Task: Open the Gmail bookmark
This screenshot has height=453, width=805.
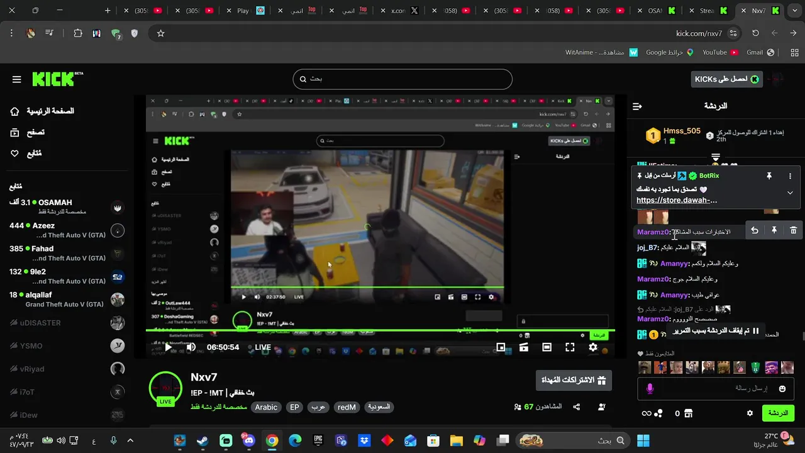Action: click(760, 52)
